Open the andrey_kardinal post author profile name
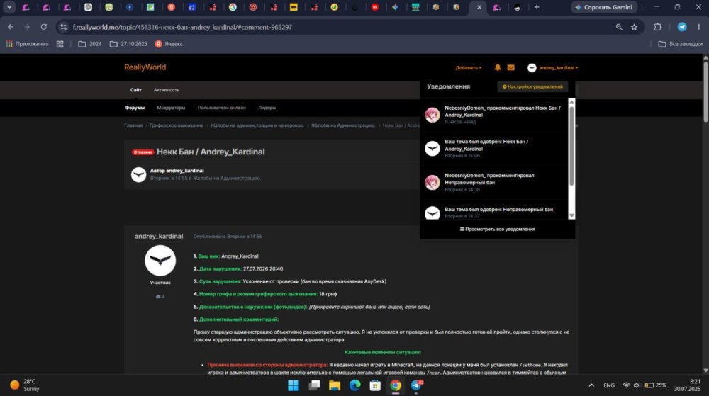This screenshot has height=396, width=709. [159, 236]
